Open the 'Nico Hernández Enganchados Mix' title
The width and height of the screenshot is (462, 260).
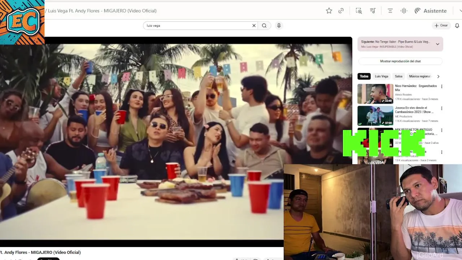[x=416, y=88]
